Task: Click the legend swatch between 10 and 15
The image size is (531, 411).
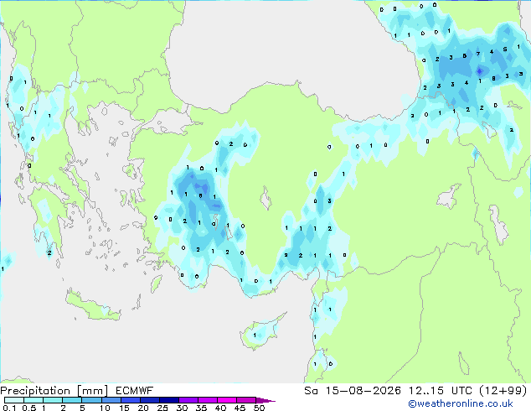Action: 111,400
